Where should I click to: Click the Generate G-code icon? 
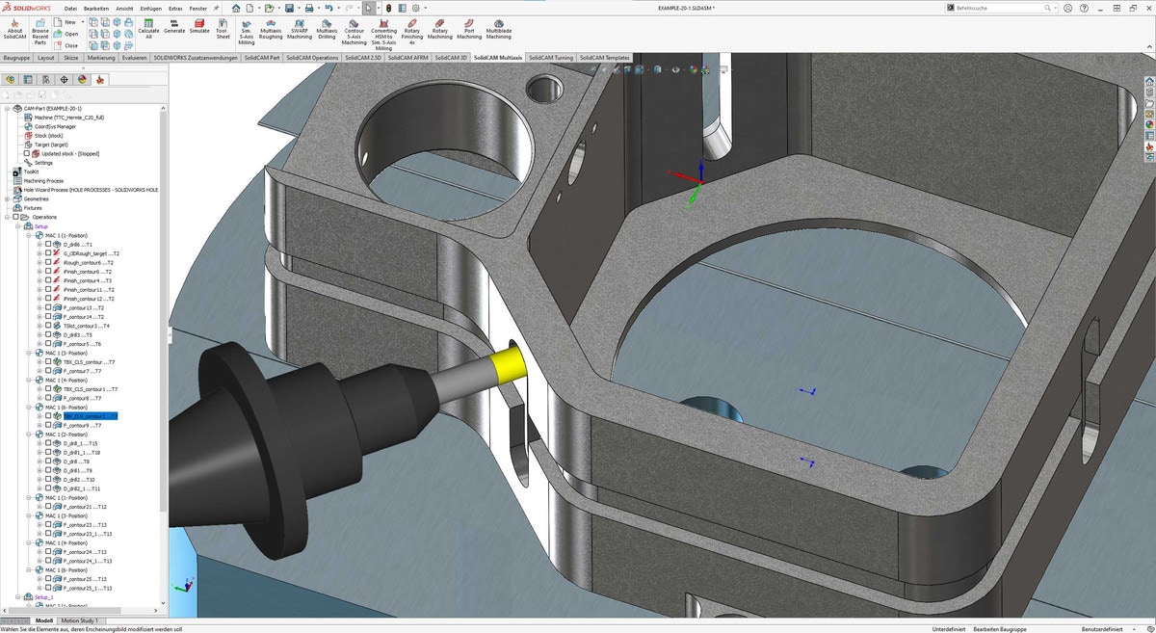(174, 26)
